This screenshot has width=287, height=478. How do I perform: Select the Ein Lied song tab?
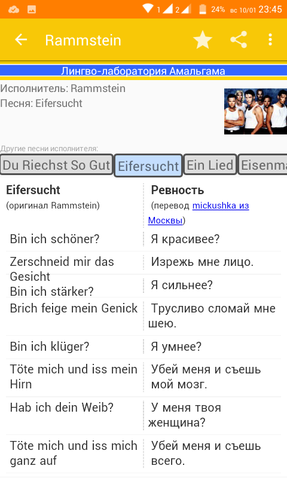[x=210, y=165]
